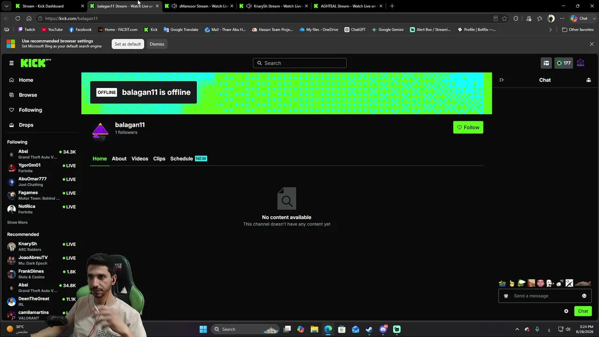The height and width of the screenshot is (337, 599).
Task: Open Other favorites folder
Action: 578,29
